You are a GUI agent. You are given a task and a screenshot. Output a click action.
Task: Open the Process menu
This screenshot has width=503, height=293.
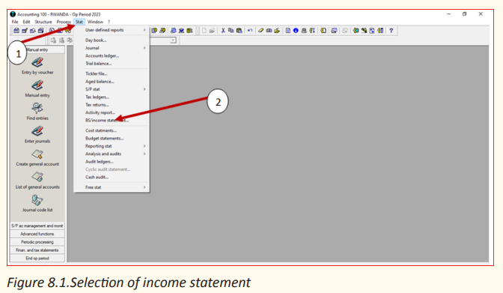coord(64,22)
